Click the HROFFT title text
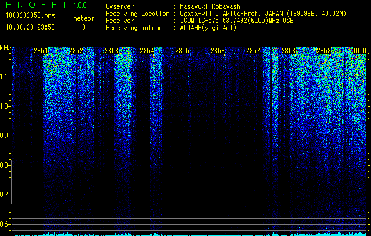The image size is (371, 236). (37, 5)
